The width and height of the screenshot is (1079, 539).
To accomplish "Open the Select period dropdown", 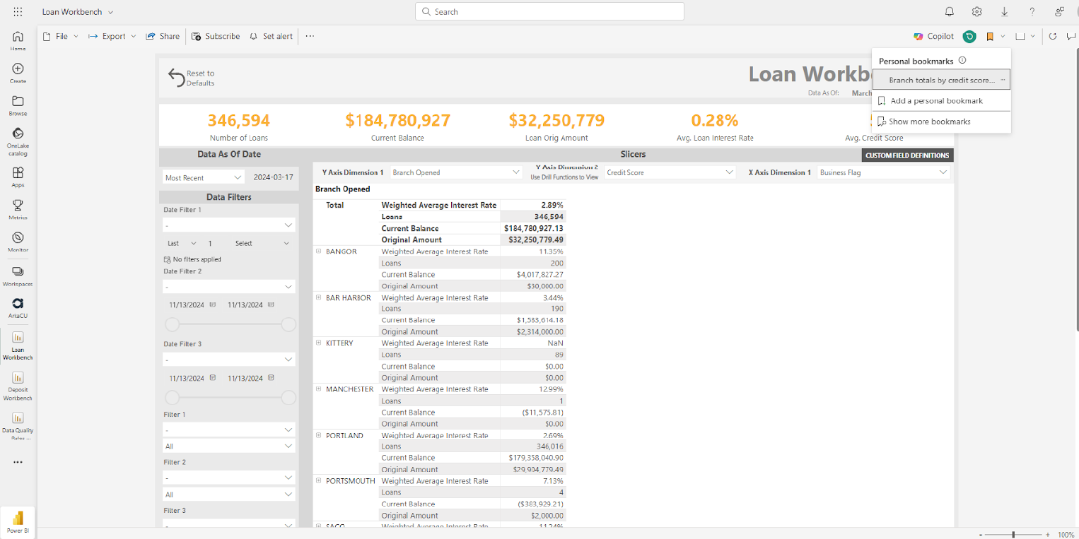I will click(x=262, y=243).
